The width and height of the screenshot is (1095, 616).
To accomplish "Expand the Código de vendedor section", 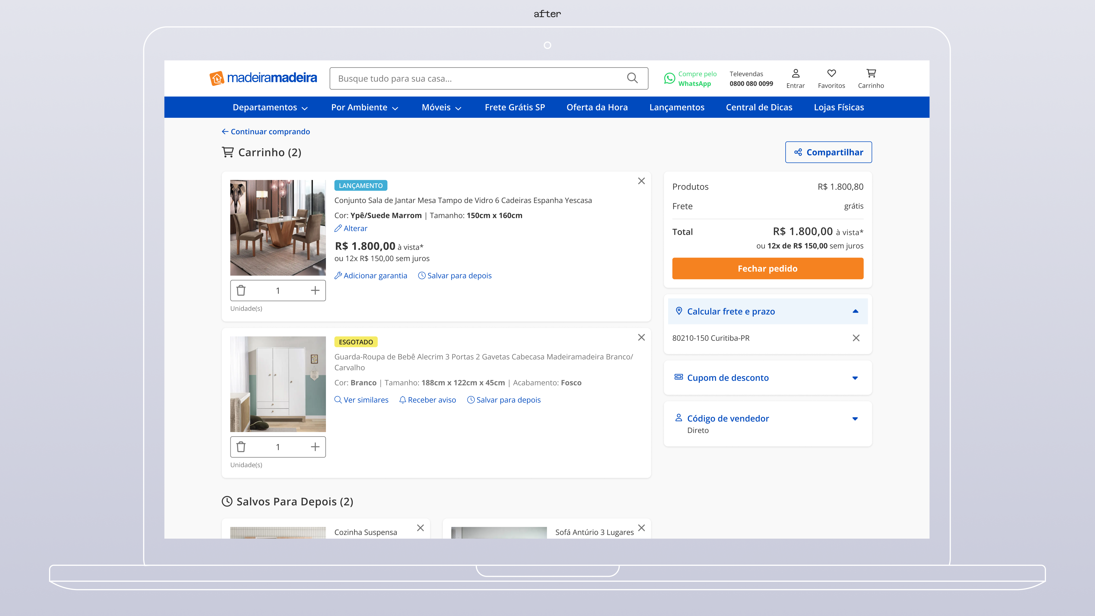I will tap(768, 424).
